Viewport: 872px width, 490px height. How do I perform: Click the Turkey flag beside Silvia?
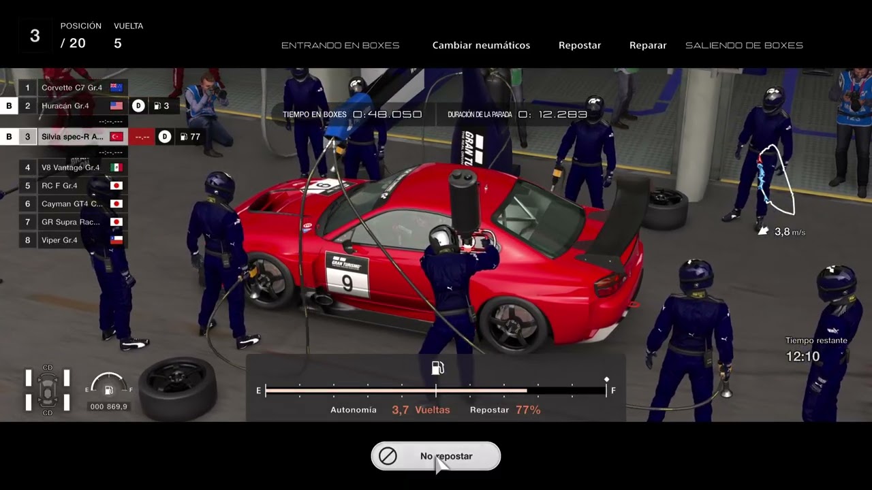[116, 137]
